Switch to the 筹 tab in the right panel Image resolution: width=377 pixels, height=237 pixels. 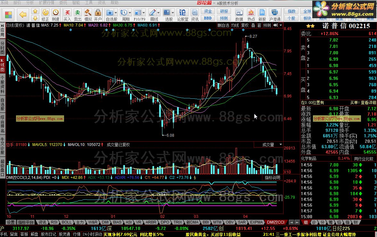[331, 222]
